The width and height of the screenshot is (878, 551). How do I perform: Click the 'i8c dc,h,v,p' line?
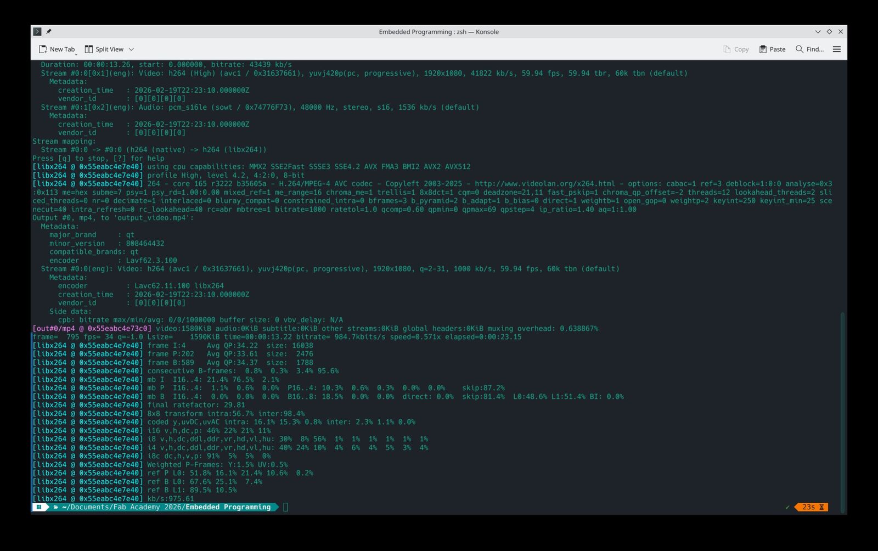pos(151,456)
